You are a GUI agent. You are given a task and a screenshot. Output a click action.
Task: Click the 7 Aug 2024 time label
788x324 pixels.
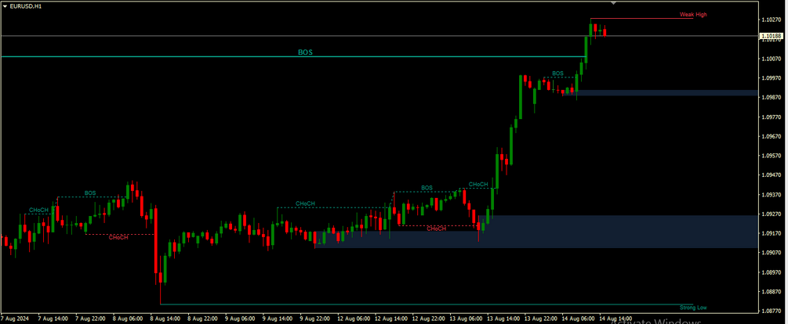[15, 319]
